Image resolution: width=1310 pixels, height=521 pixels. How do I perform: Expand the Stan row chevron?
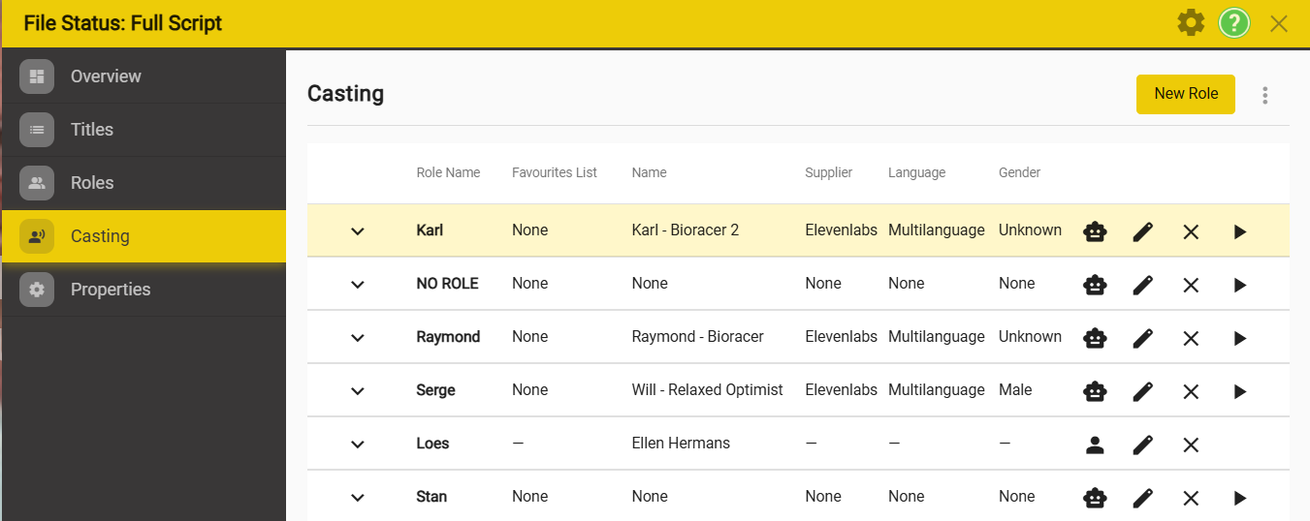pyautogui.click(x=358, y=498)
